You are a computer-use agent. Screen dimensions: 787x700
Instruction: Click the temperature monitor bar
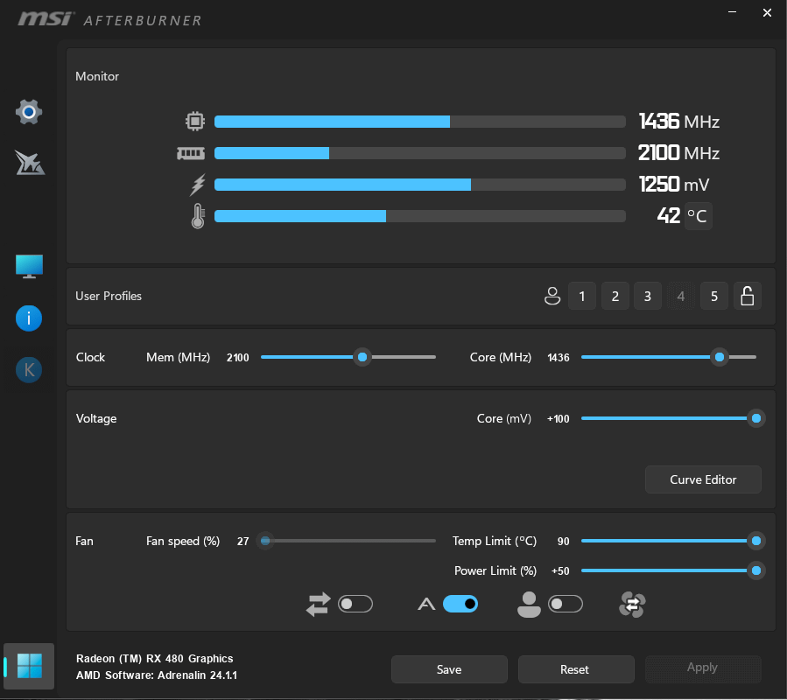click(x=420, y=216)
